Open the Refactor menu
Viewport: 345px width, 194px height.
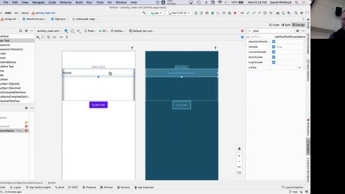(66, 2)
